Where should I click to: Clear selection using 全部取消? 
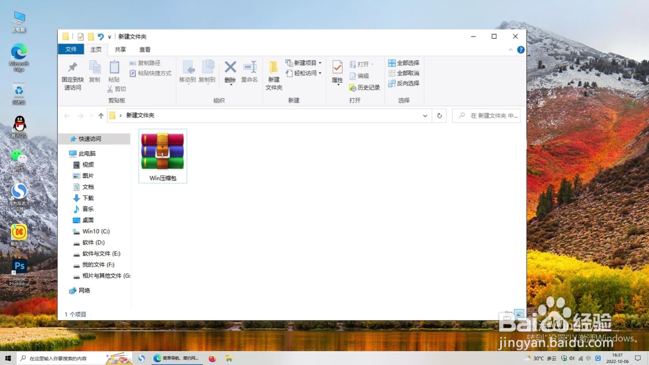pos(404,73)
